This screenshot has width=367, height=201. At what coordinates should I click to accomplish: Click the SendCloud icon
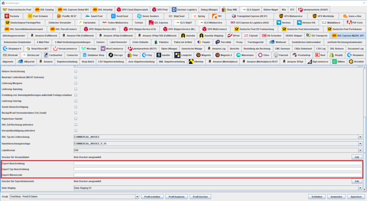[x=113, y=16]
